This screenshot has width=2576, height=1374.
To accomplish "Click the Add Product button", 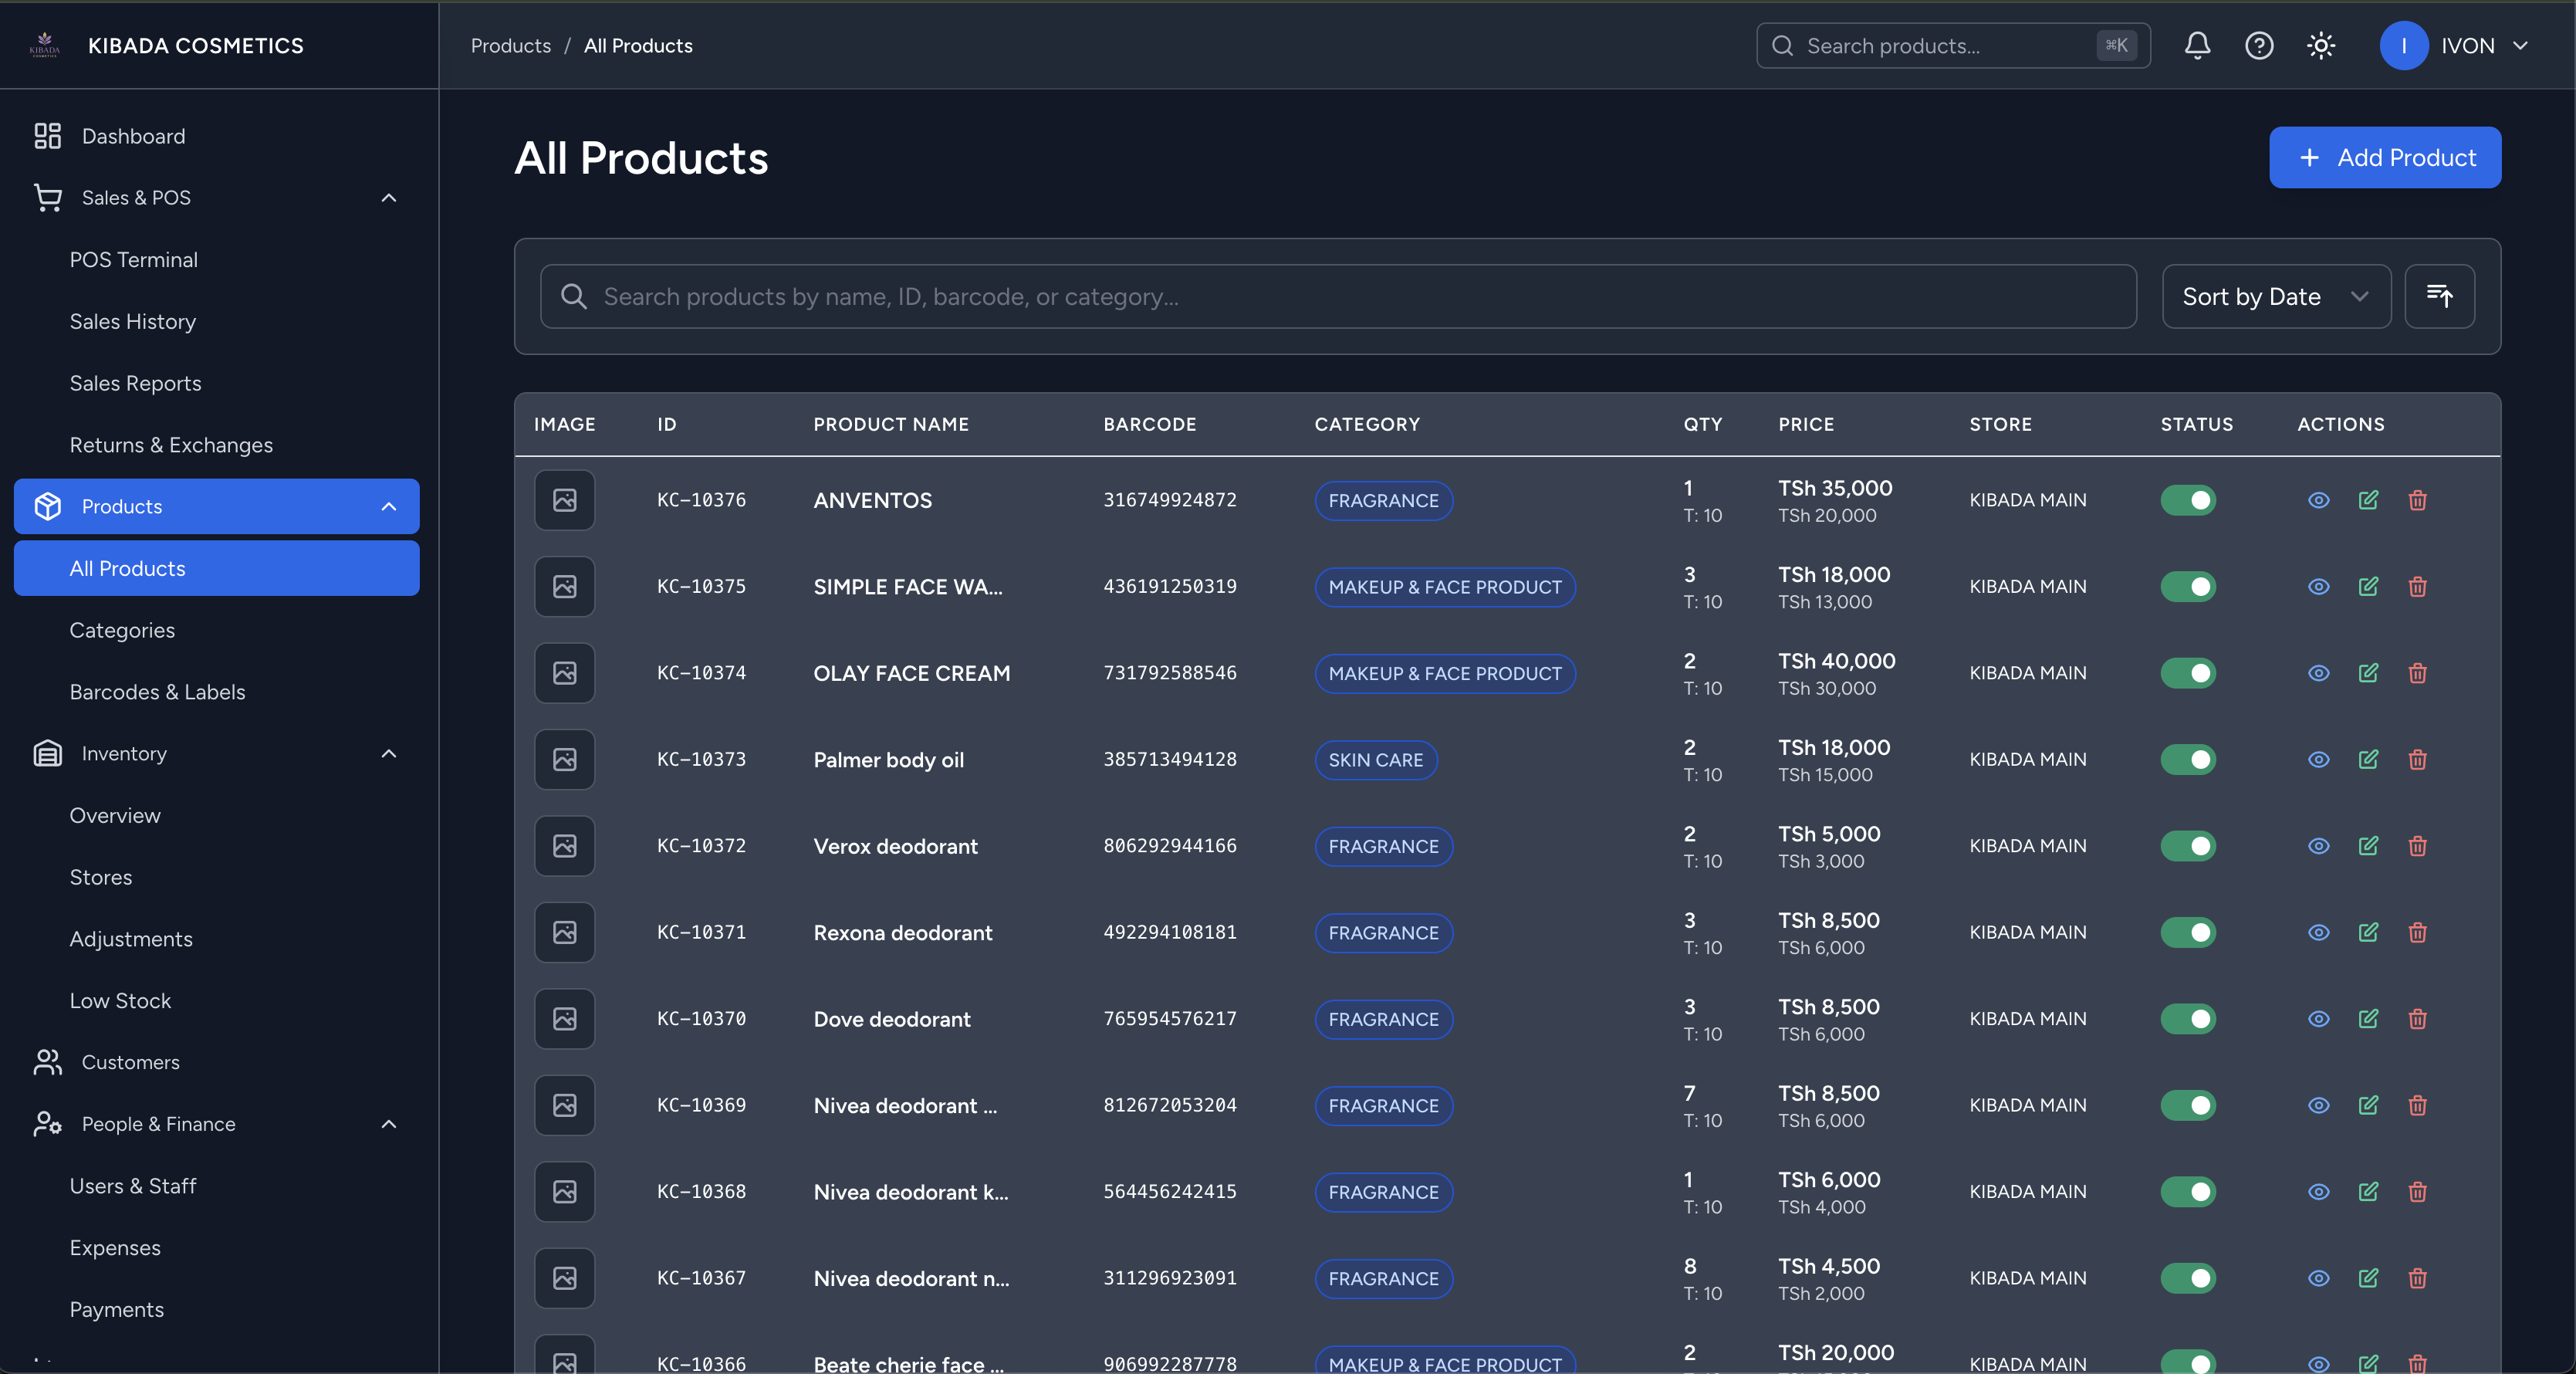I will pos(2384,157).
